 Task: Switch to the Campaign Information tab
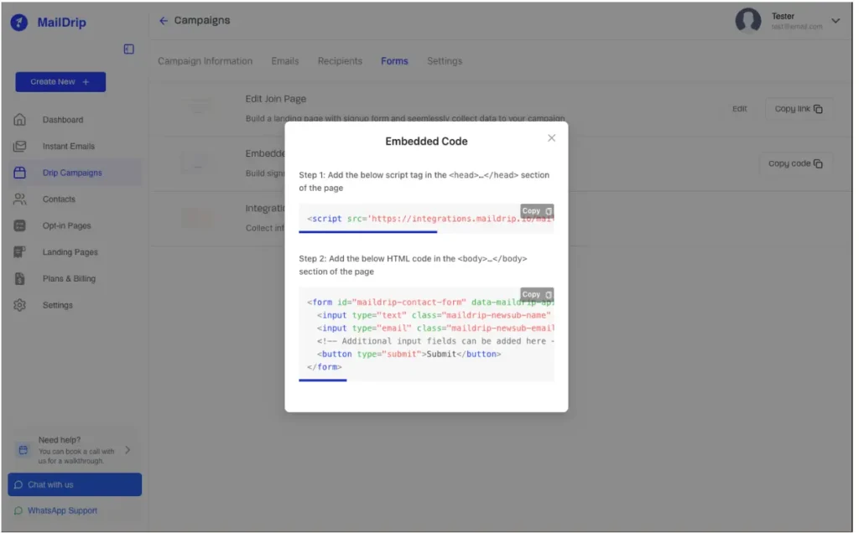click(205, 61)
